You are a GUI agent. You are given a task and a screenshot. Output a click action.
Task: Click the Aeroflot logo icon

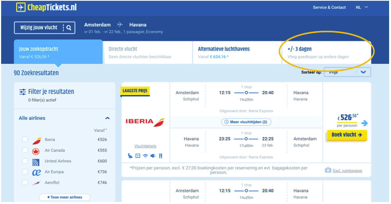(36, 183)
